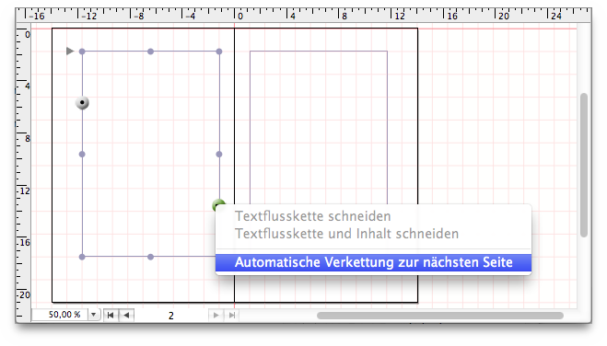This screenshot has width=607, height=346.
Task: Click the horizontal scrollbar thumb
Action: 440,316
